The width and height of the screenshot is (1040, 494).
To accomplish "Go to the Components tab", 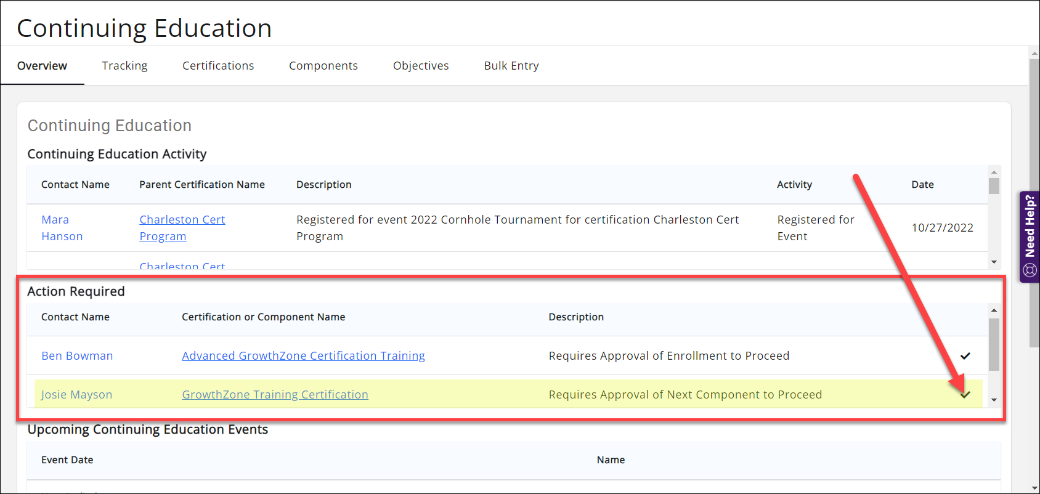I will [323, 66].
